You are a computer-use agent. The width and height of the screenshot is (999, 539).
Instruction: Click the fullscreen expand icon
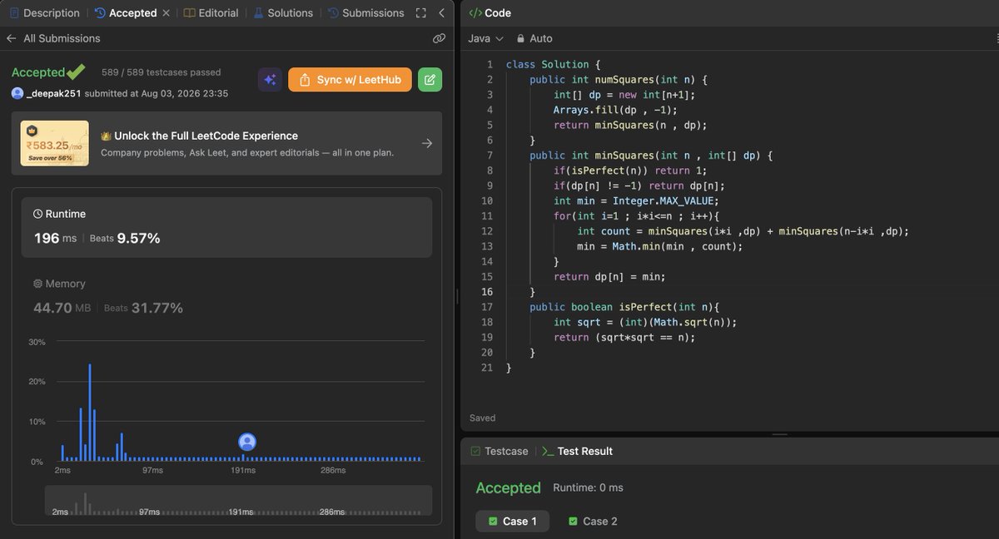point(420,13)
